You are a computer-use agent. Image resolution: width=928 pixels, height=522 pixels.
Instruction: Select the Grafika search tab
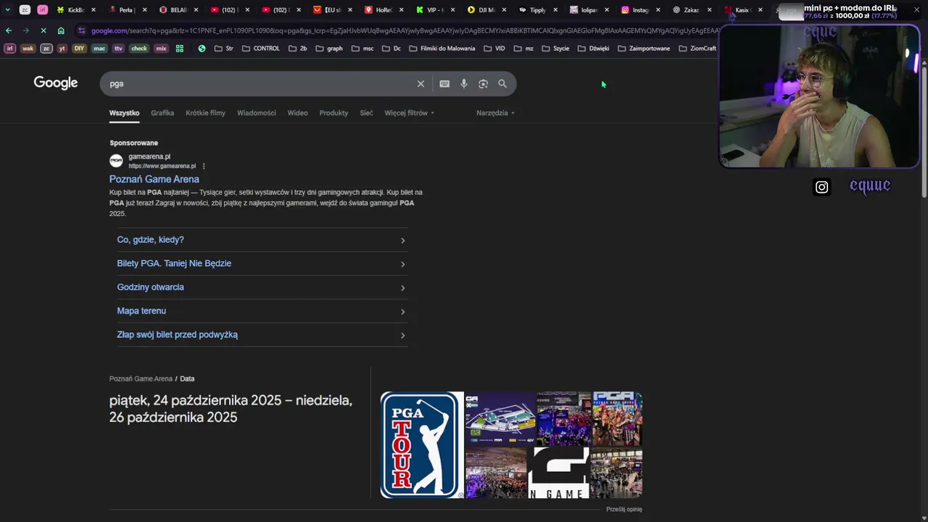(x=162, y=113)
